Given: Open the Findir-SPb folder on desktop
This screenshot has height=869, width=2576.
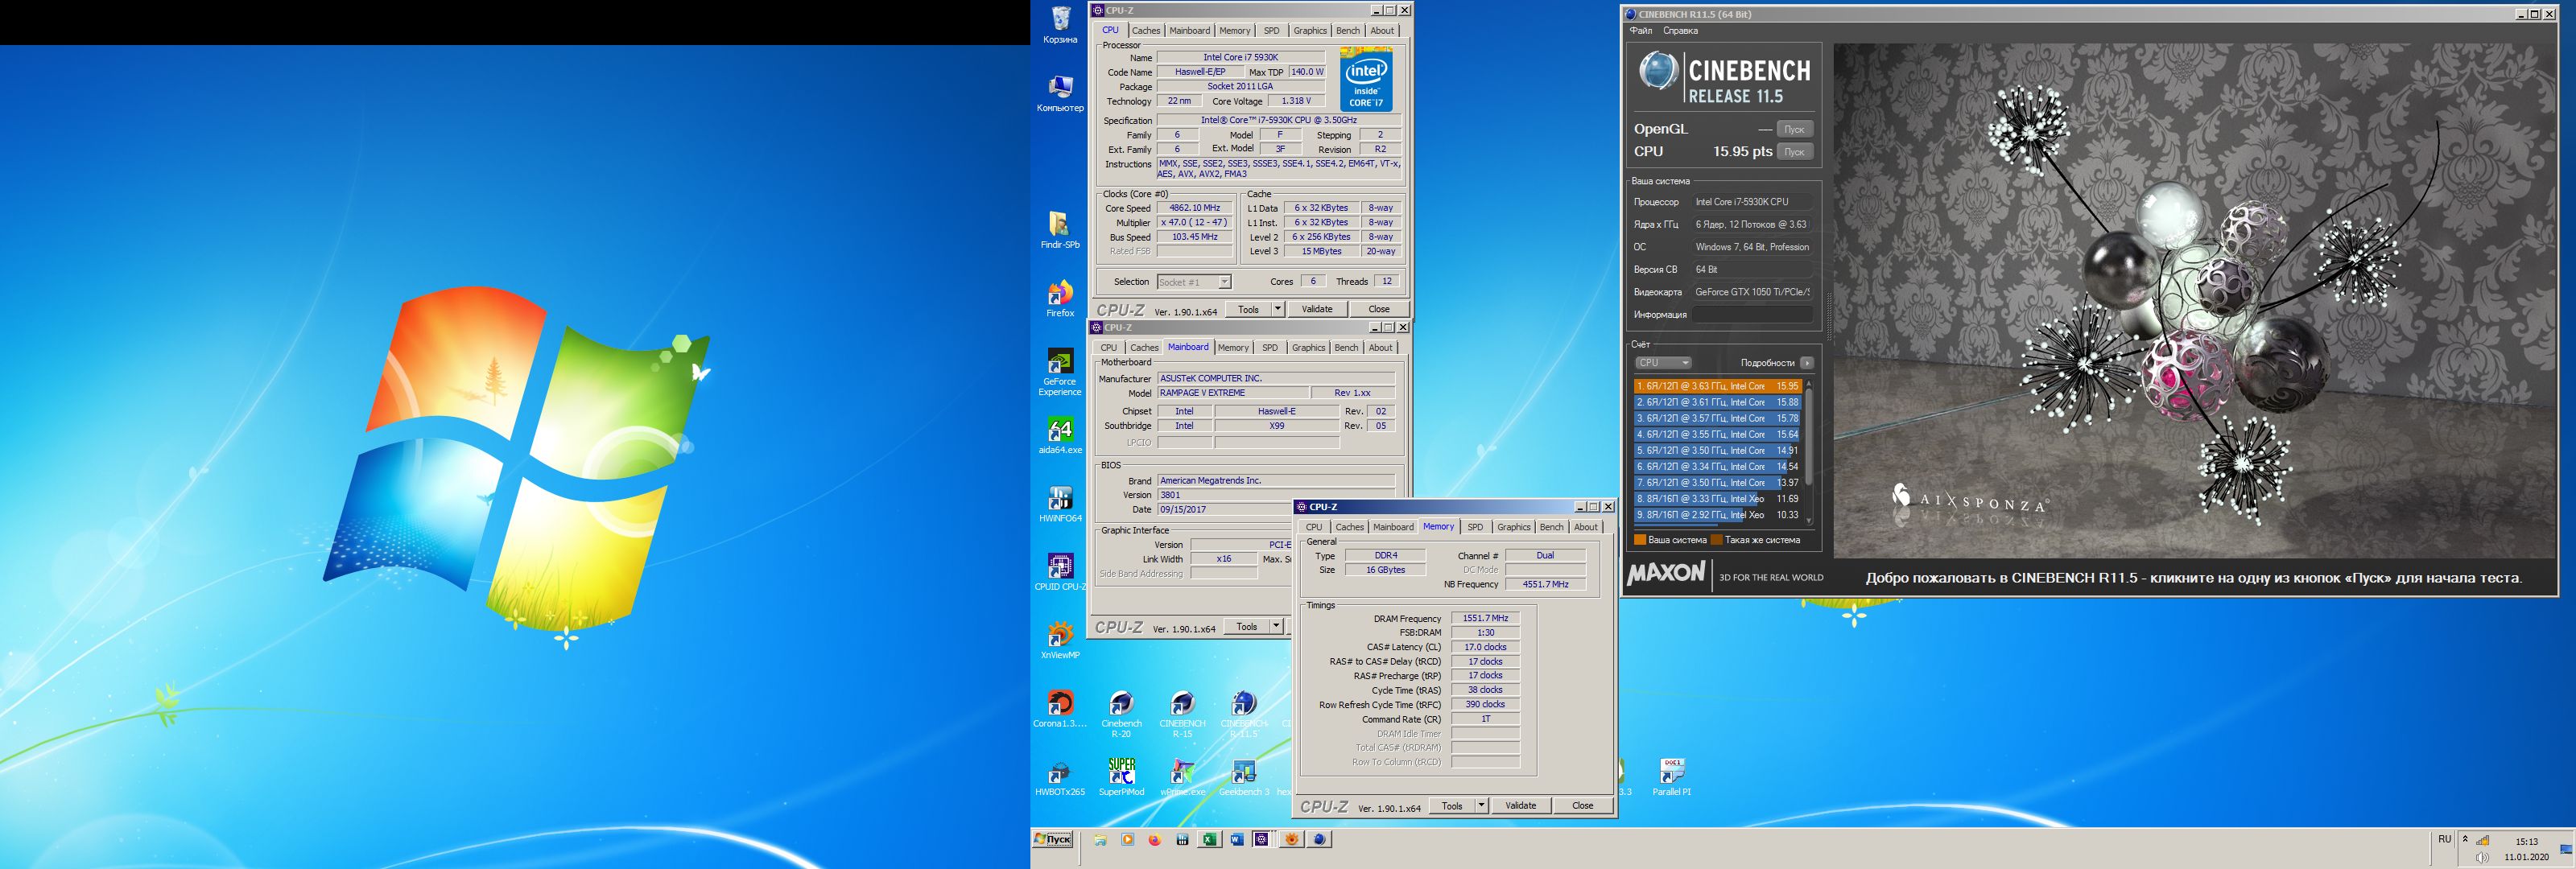Looking at the screenshot, I should point(1060,230).
